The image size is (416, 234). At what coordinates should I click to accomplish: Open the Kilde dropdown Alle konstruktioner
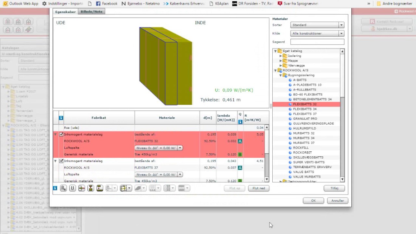tap(317, 33)
